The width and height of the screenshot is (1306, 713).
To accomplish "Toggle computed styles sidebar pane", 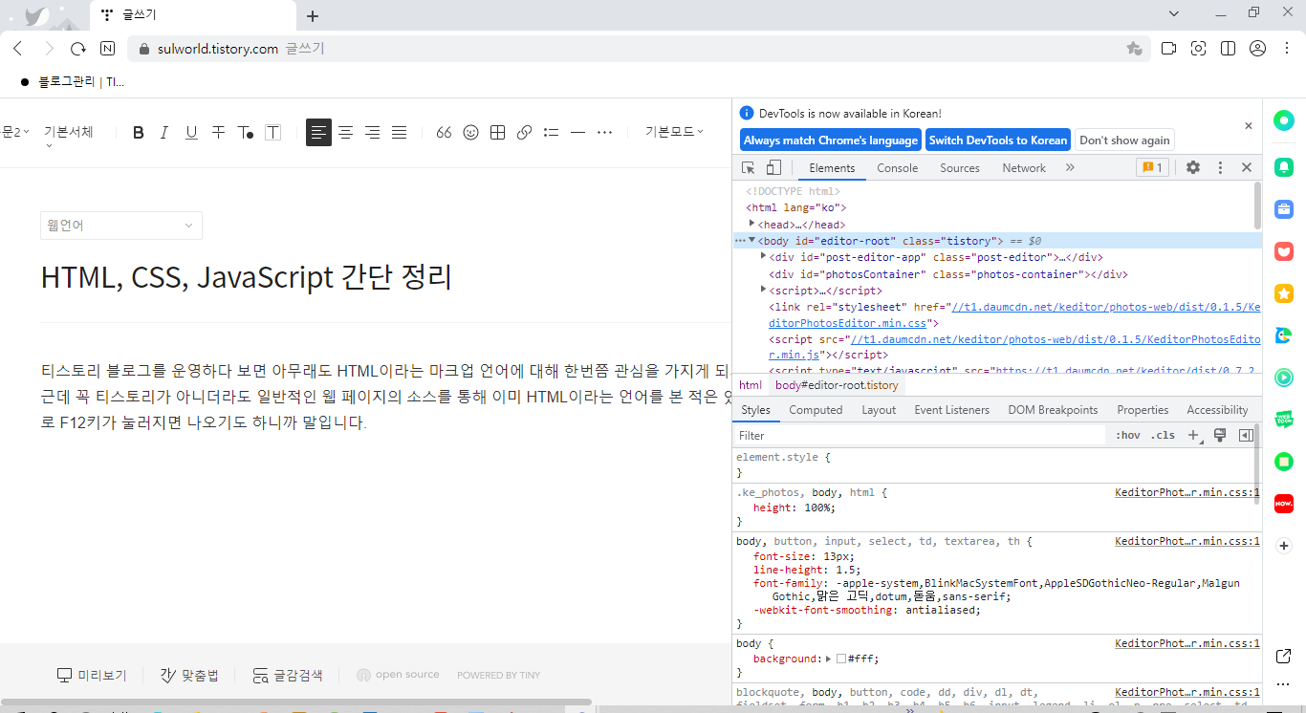I will [x=1246, y=436].
